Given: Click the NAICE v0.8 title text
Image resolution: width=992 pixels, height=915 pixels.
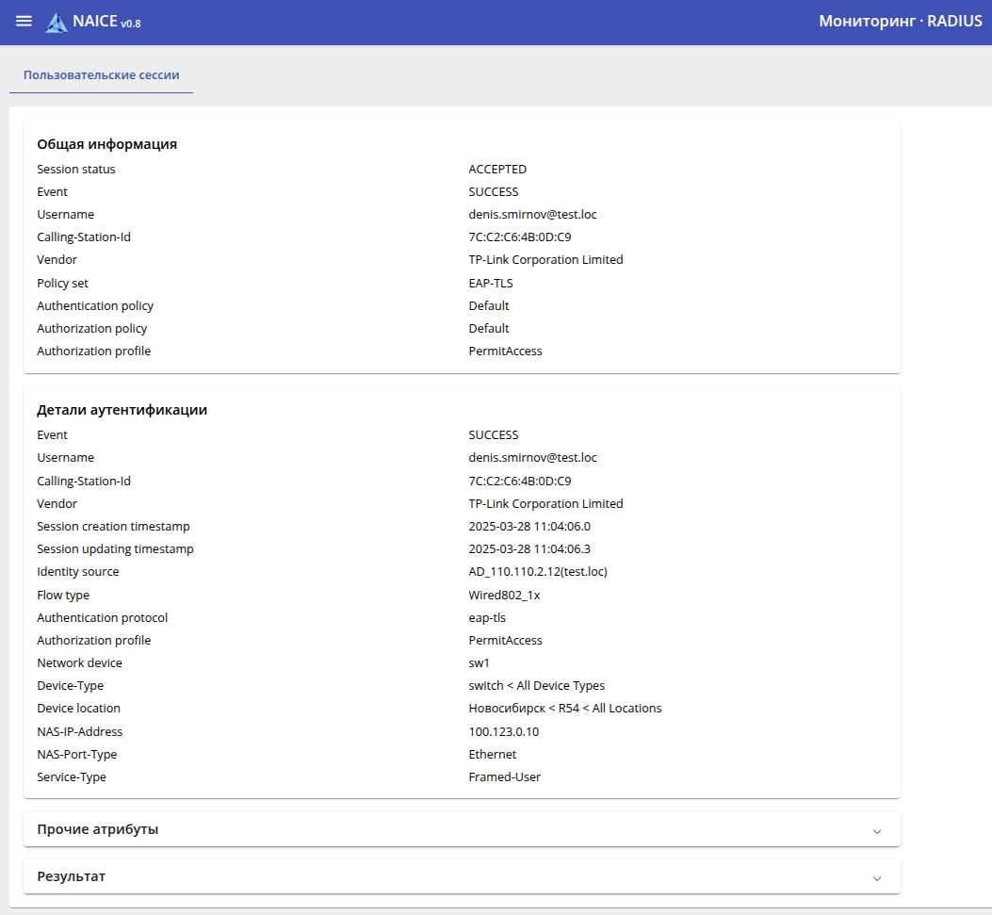Looking at the screenshot, I should (x=106, y=22).
